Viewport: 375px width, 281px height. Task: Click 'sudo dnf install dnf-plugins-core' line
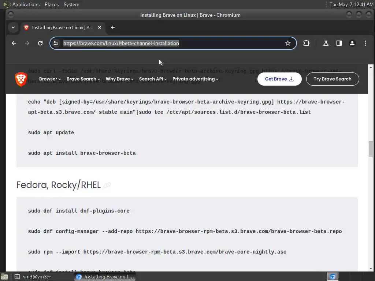pyautogui.click(x=79, y=211)
